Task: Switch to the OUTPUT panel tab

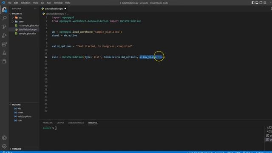Action: (60, 123)
